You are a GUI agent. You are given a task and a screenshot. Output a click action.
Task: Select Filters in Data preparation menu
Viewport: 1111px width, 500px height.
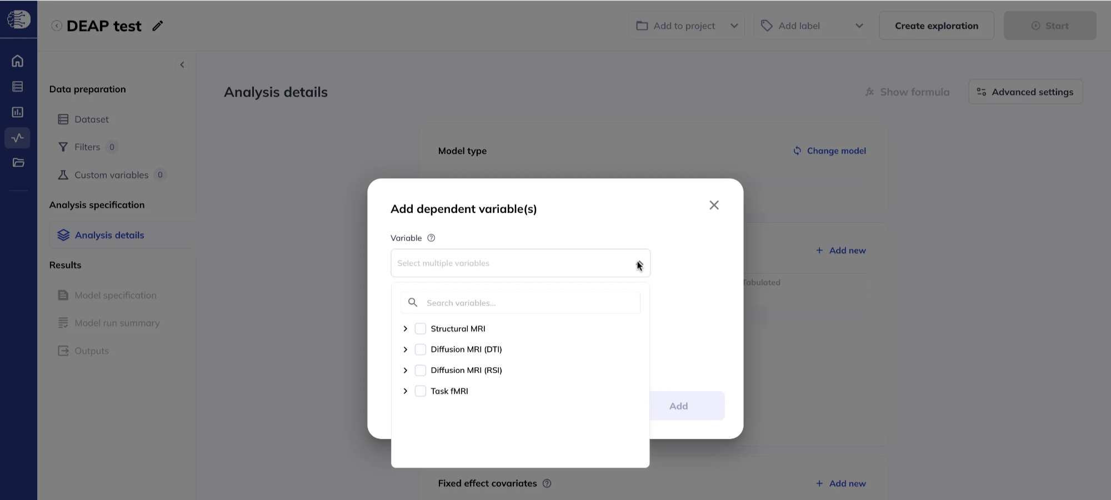(x=88, y=147)
